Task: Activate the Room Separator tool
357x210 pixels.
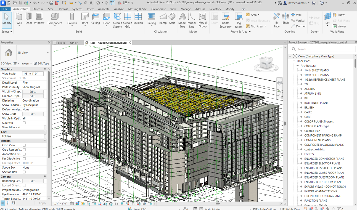Action: pos(226,20)
